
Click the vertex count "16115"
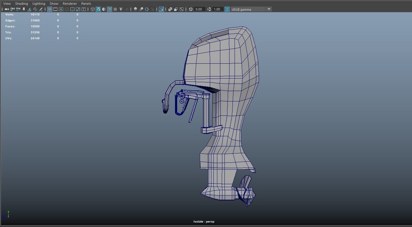(x=35, y=14)
